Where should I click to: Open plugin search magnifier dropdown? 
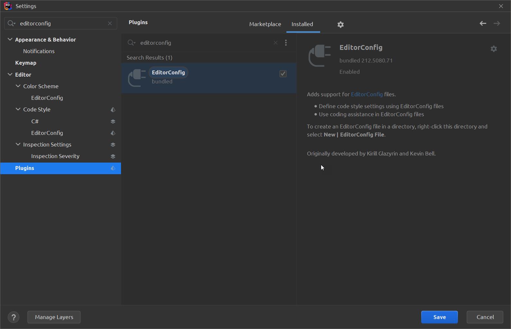click(131, 42)
